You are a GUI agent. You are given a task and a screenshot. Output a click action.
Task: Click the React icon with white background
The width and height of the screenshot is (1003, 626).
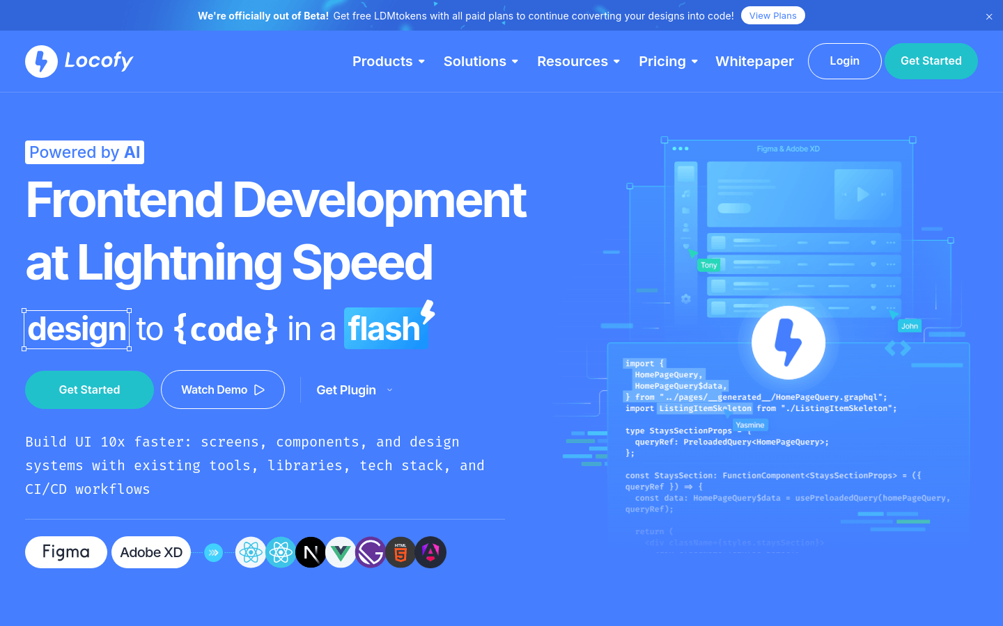251,552
